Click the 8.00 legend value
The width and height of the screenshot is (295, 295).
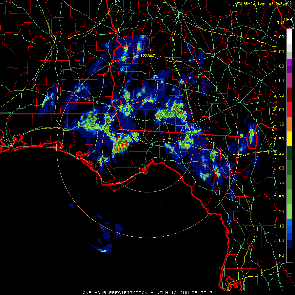(x=279, y=37)
